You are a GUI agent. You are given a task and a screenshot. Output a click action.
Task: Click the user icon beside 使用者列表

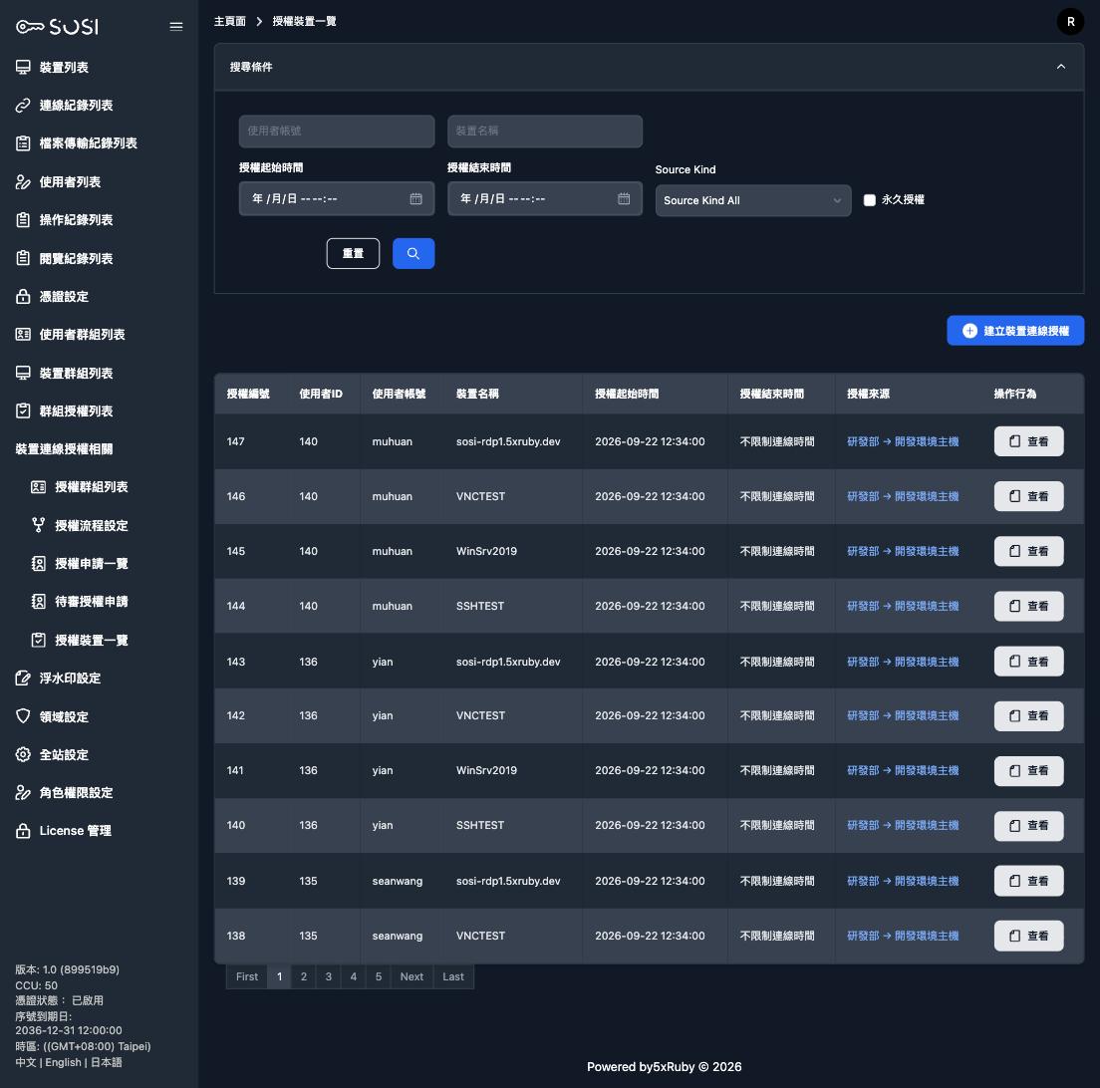tap(23, 182)
